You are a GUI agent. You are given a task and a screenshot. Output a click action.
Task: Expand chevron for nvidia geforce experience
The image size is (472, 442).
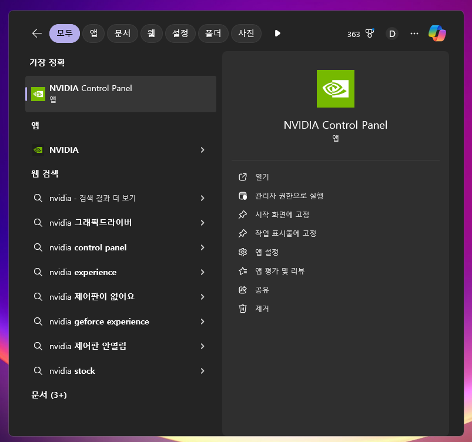click(x=203, y=322)
